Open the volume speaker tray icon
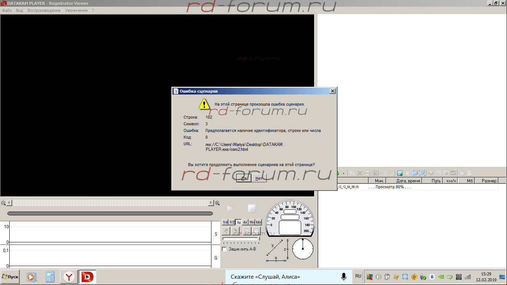 click(378, 277)
